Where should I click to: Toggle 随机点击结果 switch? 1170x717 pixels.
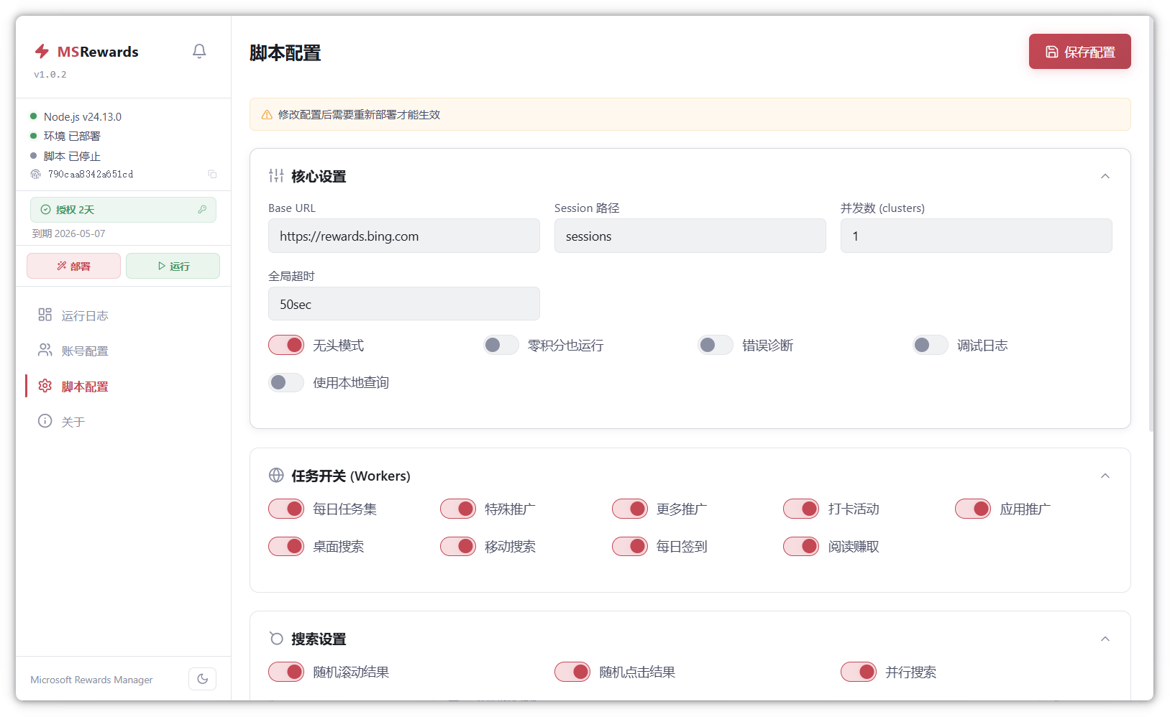[572, 672]
